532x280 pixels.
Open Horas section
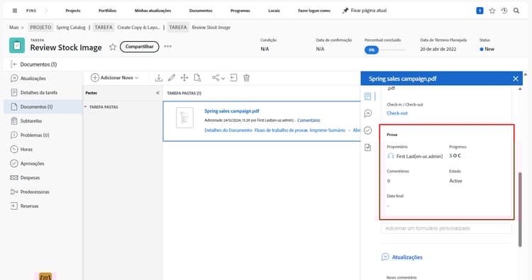tap(26, 150)
